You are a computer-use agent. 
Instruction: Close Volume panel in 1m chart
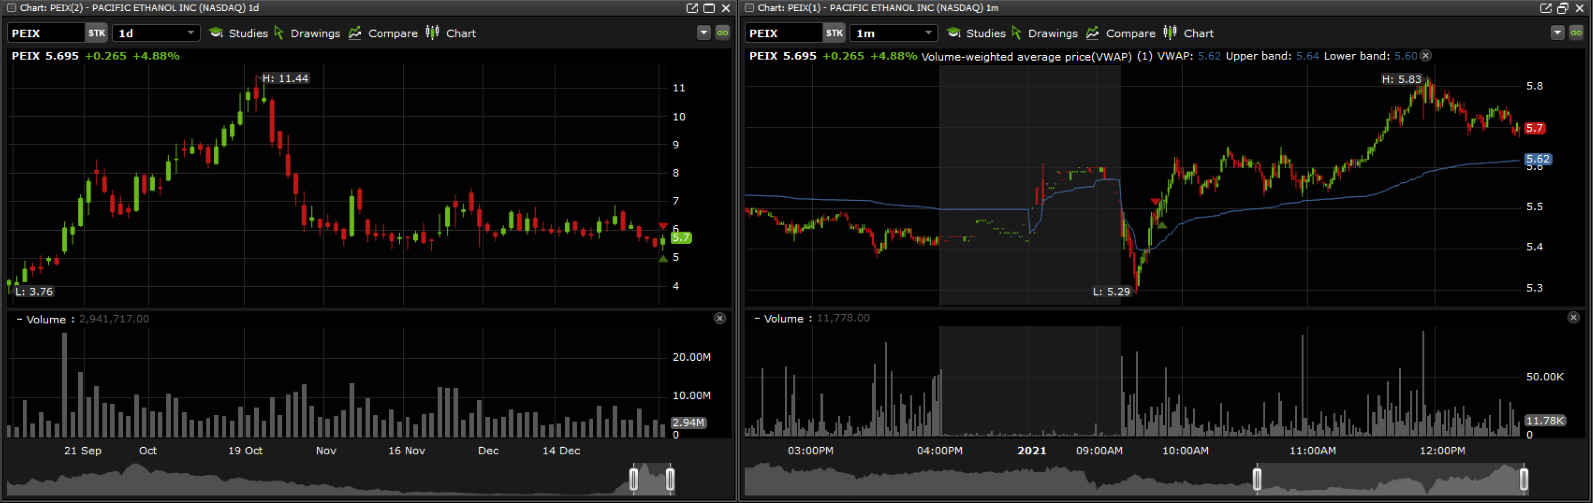(1573, 318)
